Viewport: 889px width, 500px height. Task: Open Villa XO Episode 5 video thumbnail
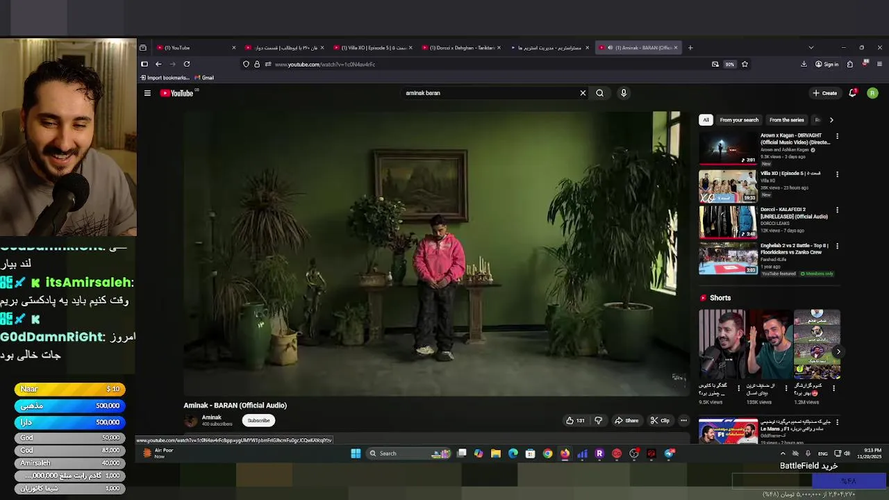click(x=728, y=186)
